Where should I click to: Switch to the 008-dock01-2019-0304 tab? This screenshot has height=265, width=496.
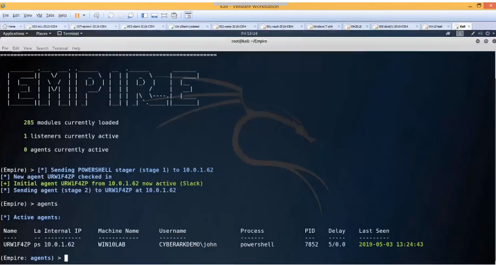(x=396, y=26)
